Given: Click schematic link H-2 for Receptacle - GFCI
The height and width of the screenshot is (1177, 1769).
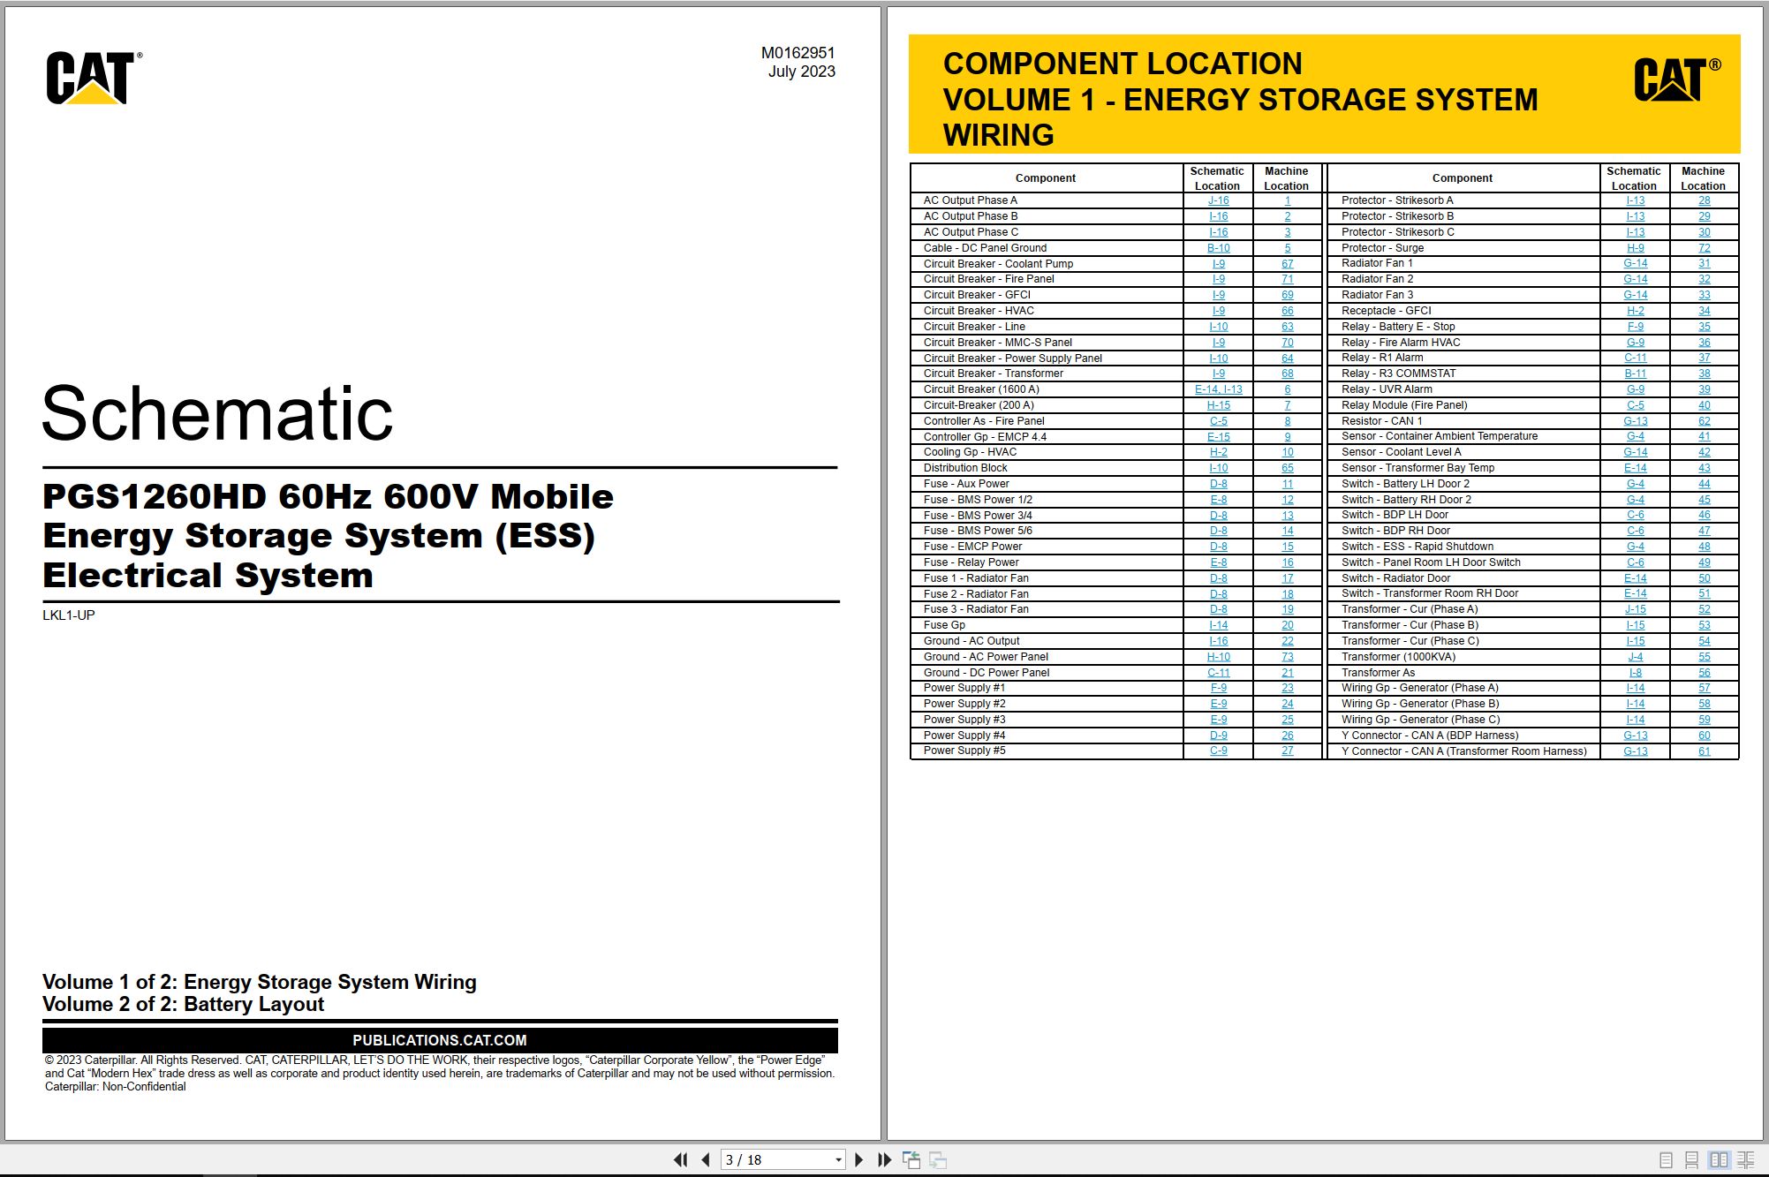Looking at the screenshot, I should (1636, 311).
